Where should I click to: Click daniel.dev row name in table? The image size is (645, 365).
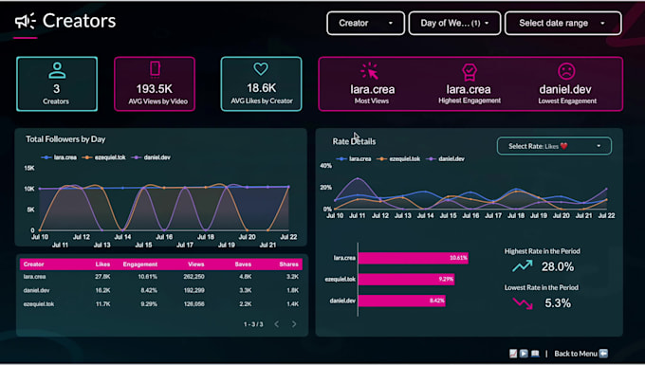pyautogui.click(x=36, y=290)
